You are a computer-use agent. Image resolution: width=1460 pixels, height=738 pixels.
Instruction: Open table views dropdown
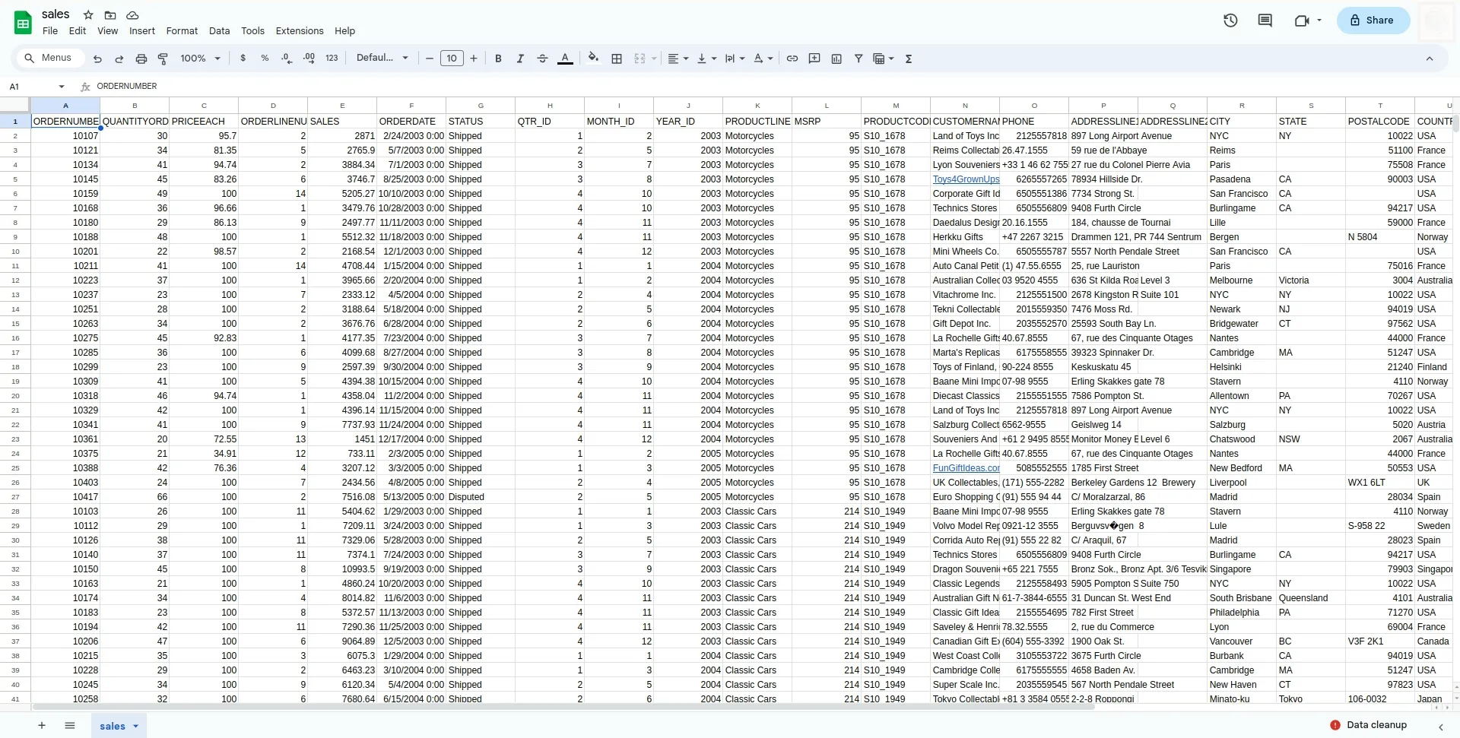point(884,59)
